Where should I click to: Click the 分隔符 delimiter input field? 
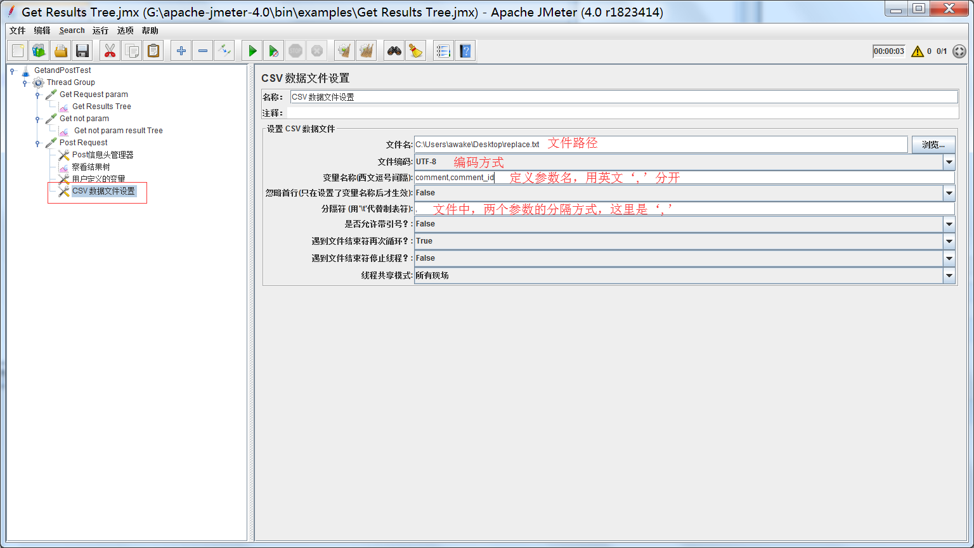pyautogui.click(x=684, y=209)
